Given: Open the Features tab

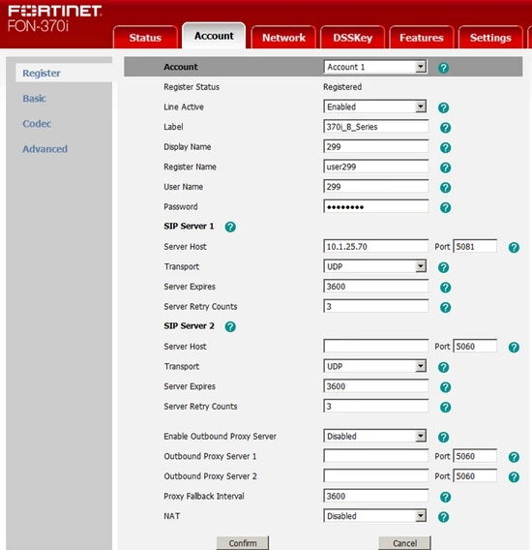Looking at the screenshot, I should click(x=422, y=38).
